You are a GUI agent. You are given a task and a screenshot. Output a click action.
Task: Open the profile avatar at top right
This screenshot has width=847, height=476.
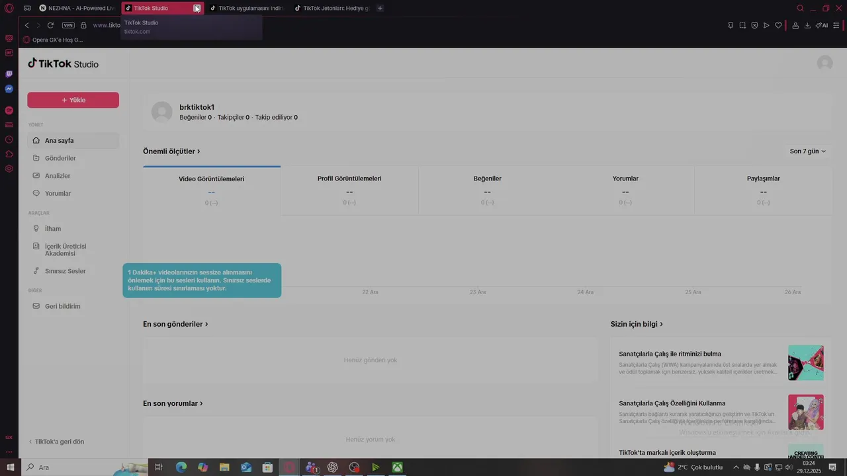(825, 63)
